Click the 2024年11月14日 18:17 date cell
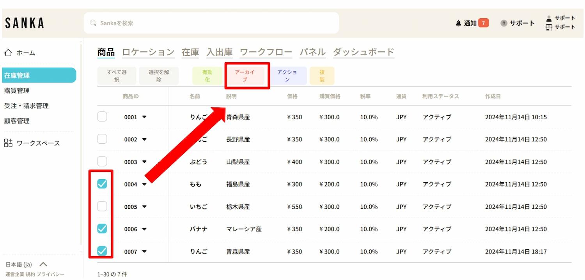This screenshot has height=280, width=585. (516, 252)
